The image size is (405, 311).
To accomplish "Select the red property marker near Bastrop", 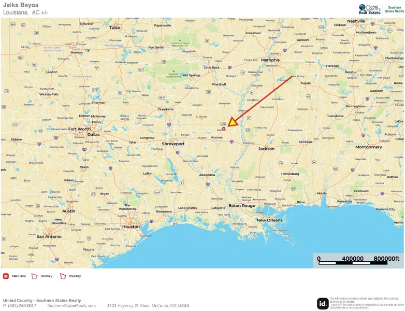I will [224, 129].
